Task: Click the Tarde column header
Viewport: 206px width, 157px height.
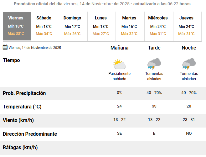Action: (154, 48)
